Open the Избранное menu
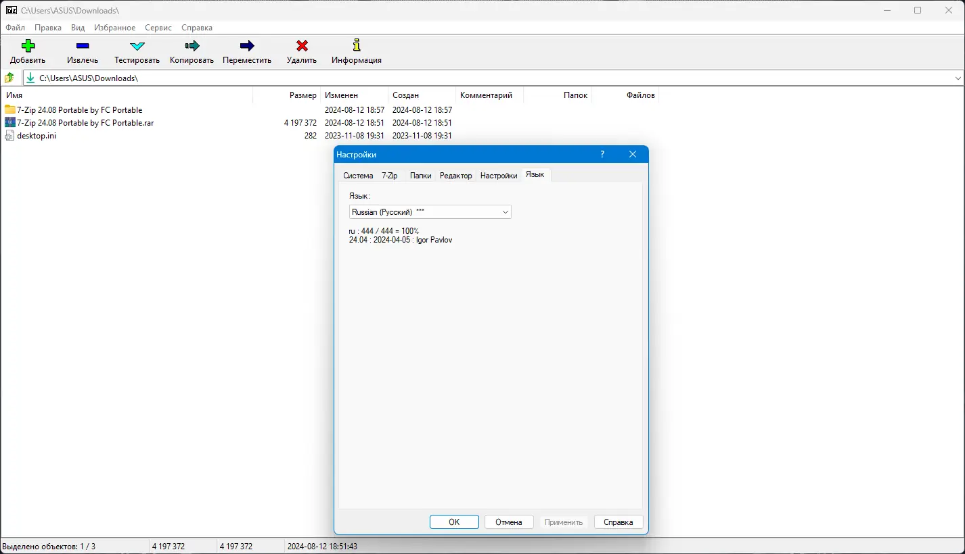 pos(115,28)
